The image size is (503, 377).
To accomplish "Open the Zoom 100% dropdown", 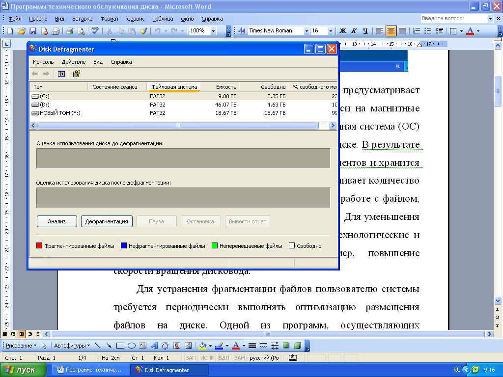I will (x=213, y=31).
